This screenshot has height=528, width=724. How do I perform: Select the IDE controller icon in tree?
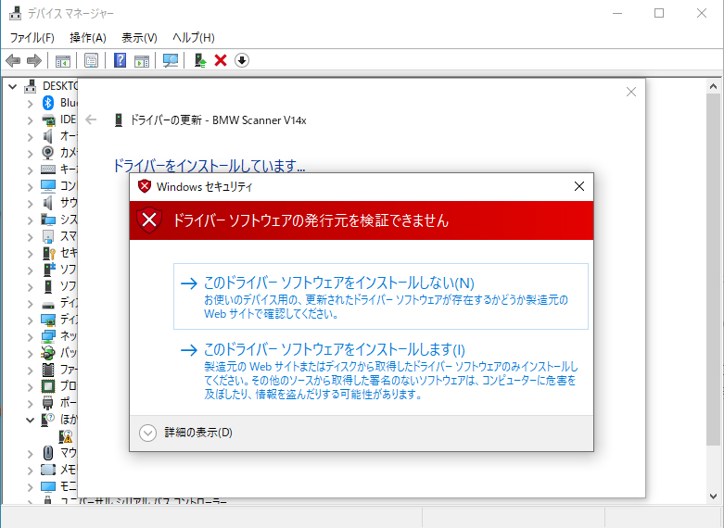[x=48, y=119]
